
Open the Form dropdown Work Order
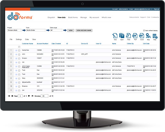[x=36, y=30]
